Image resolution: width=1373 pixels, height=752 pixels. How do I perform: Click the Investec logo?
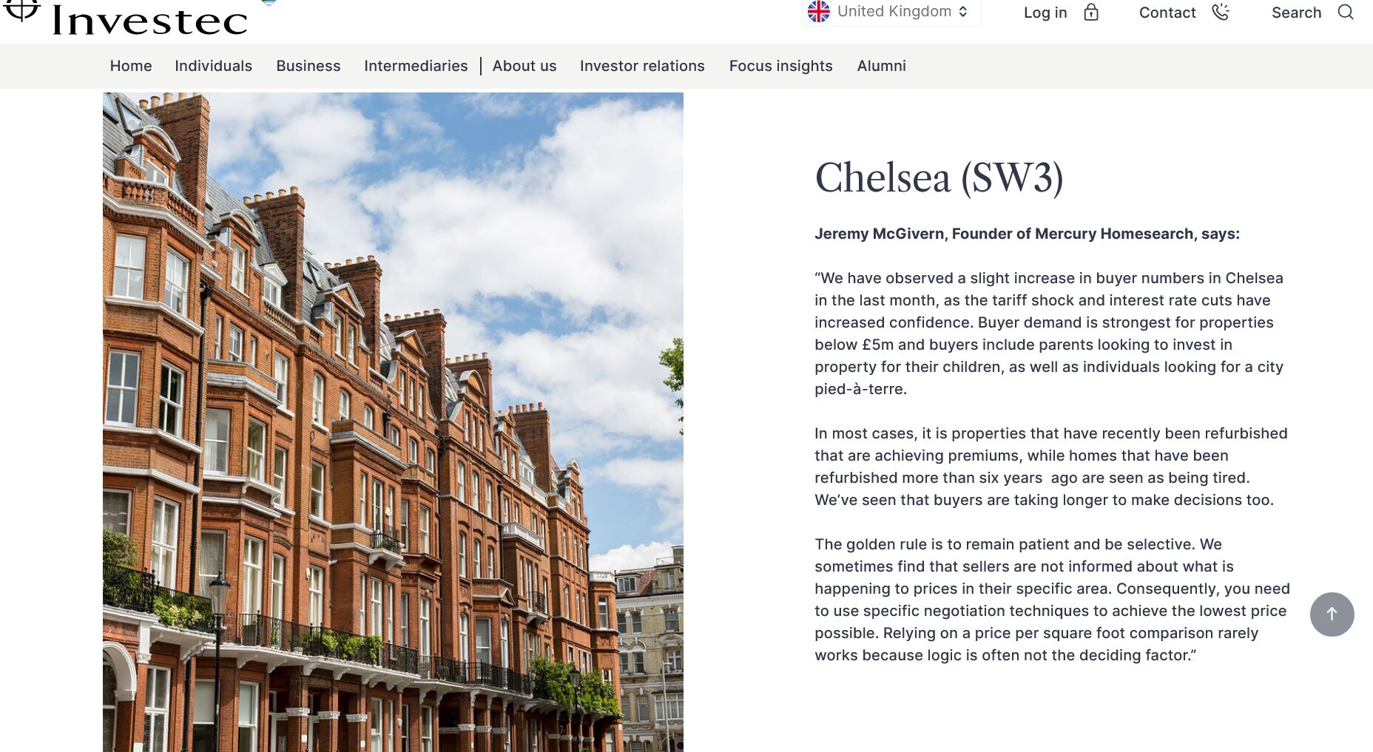pos(126,18)
